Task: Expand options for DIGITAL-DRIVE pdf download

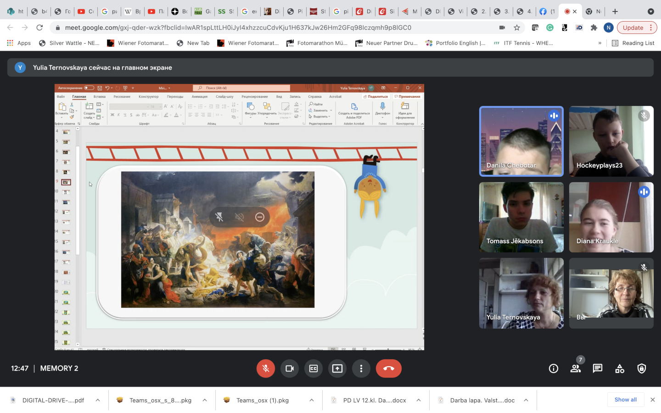Action: pos(98,400)
